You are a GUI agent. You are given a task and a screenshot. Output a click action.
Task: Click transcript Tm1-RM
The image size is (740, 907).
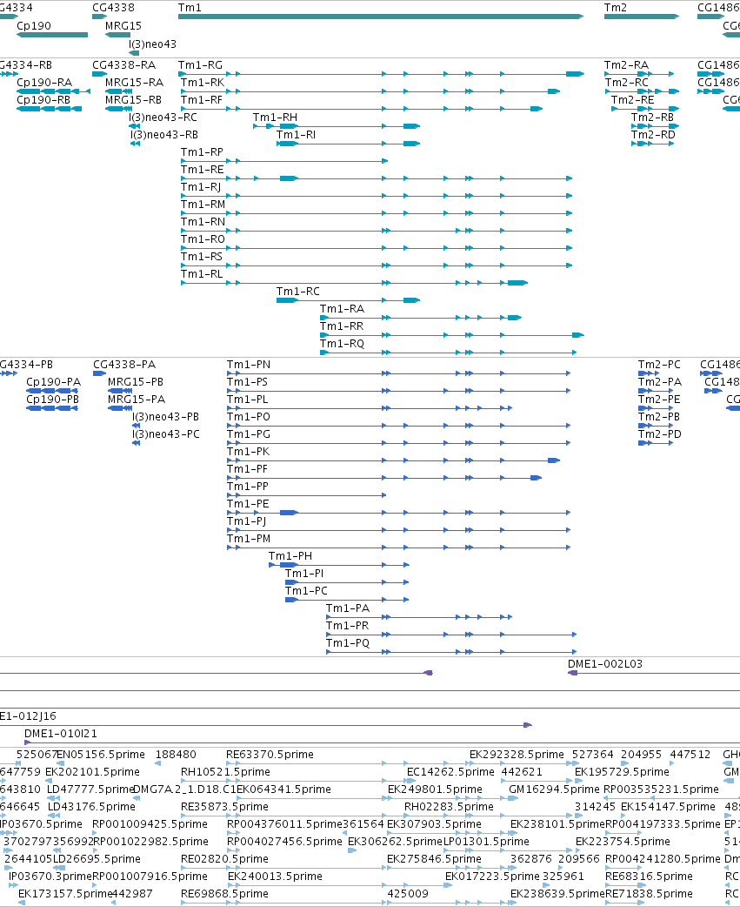pos(377,213)
